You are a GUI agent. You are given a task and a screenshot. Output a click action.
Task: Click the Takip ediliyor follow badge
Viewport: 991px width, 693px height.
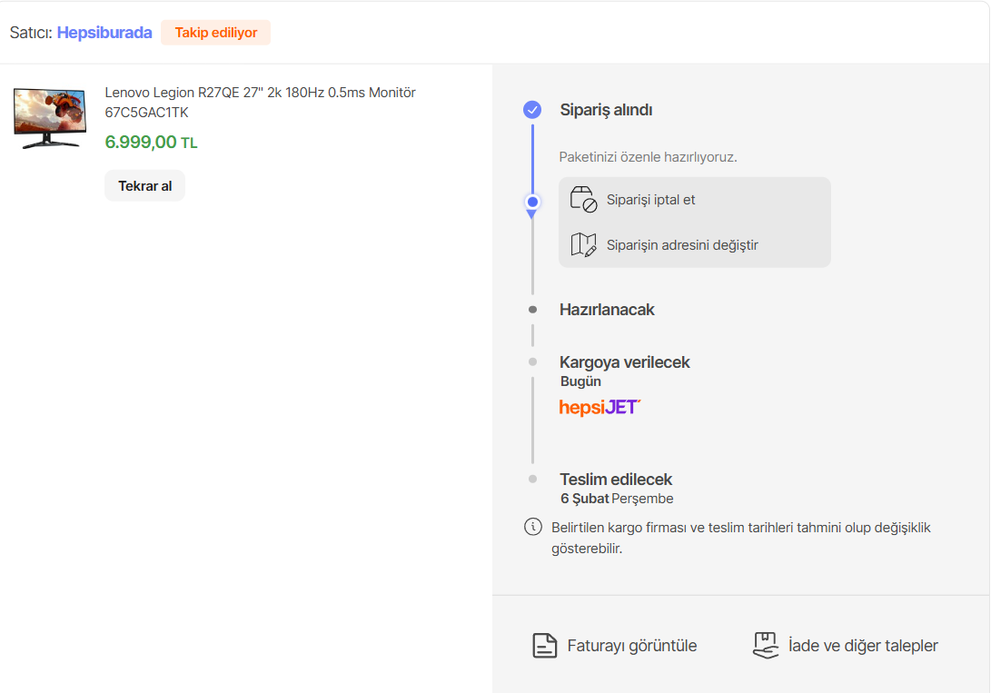point(215,33)
